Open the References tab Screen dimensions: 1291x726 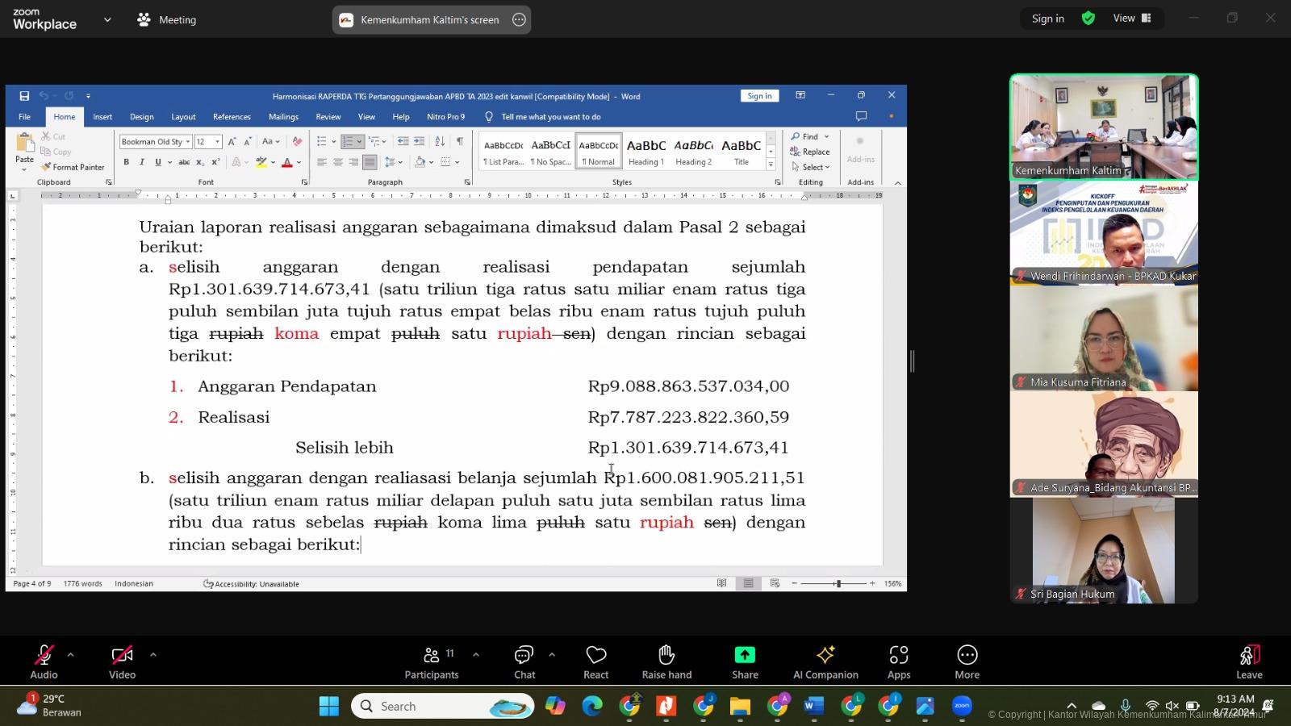click(232, 117)
